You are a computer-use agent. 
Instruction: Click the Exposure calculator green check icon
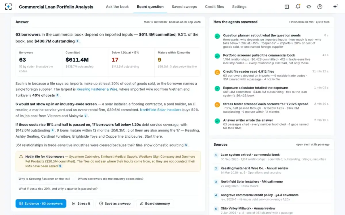(217, 89)
